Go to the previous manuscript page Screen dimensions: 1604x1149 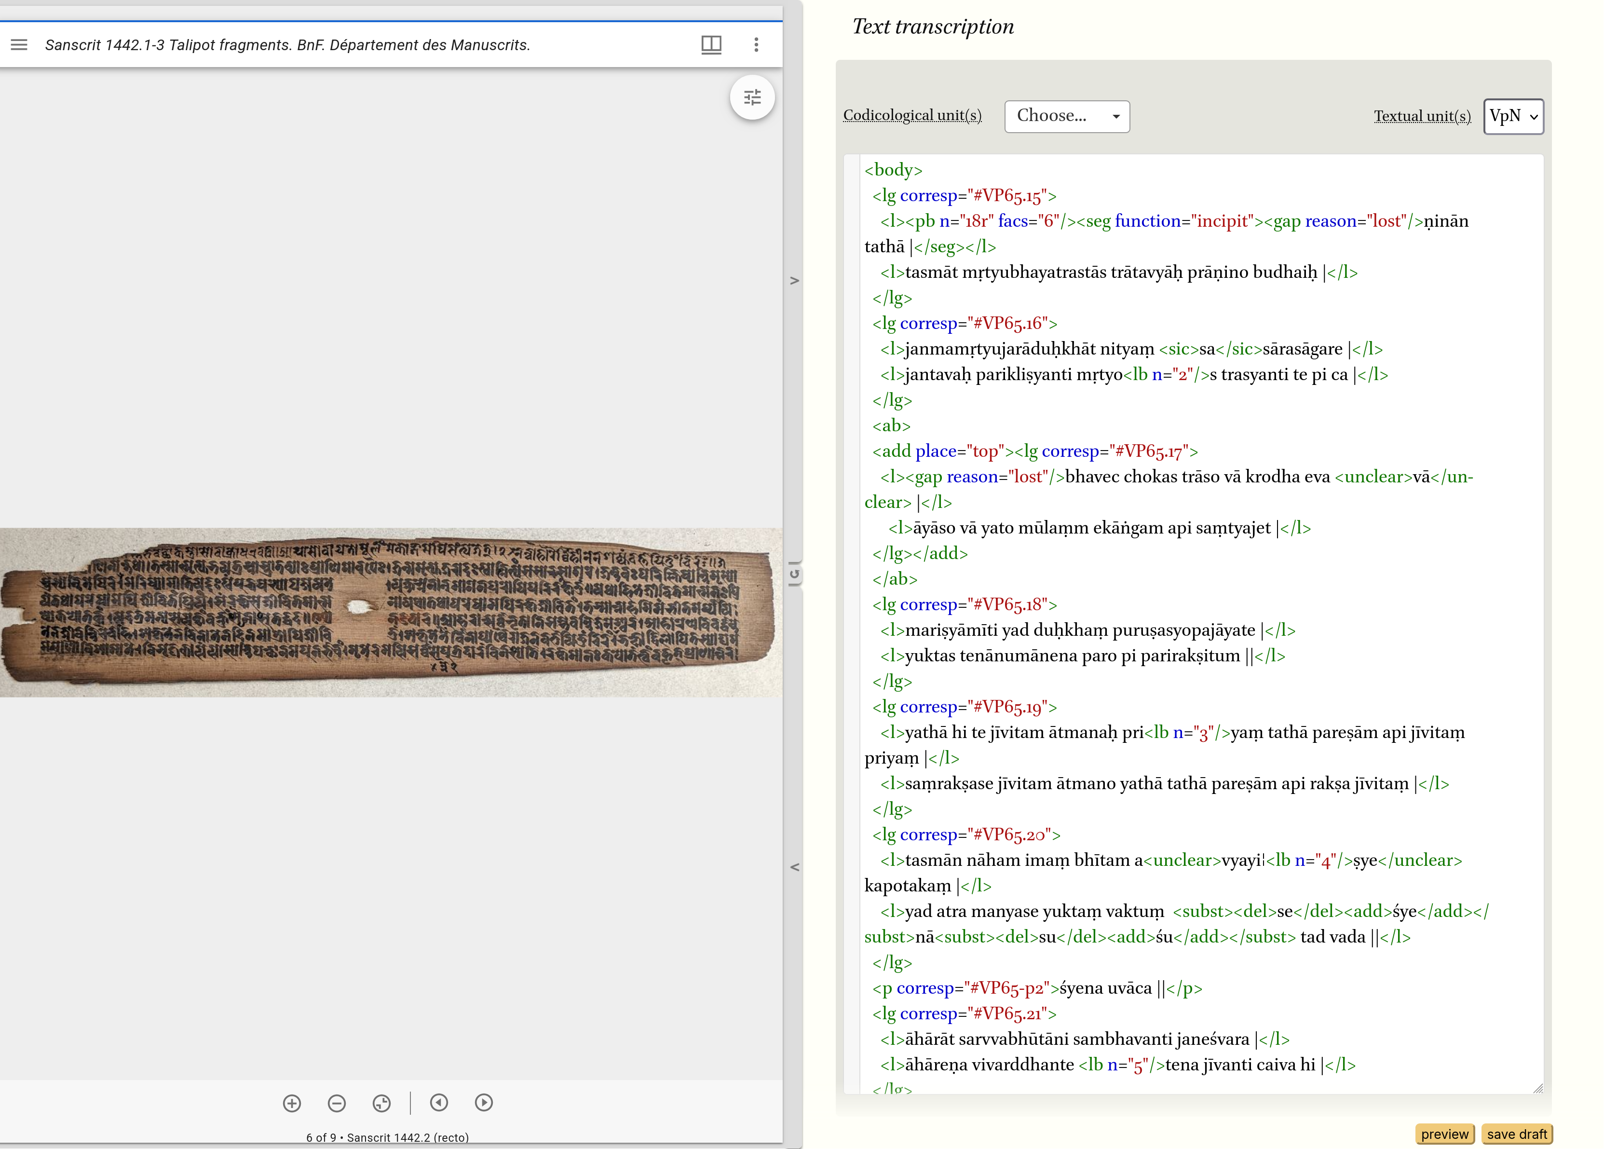[439, 1102]
